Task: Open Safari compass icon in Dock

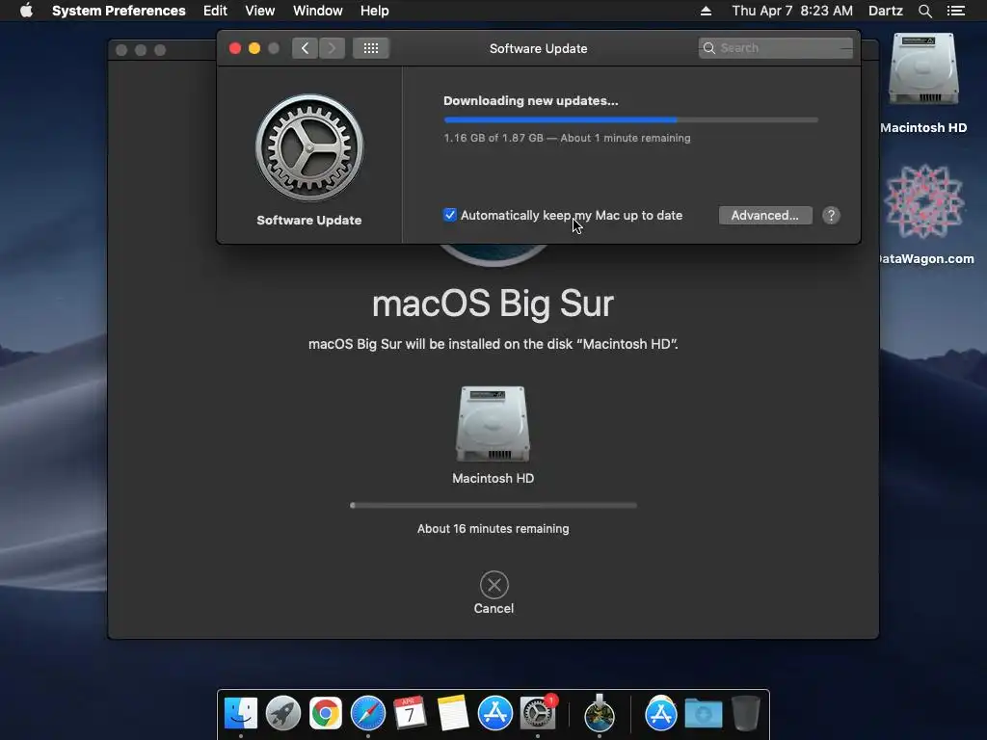Action: click(367, 714)
